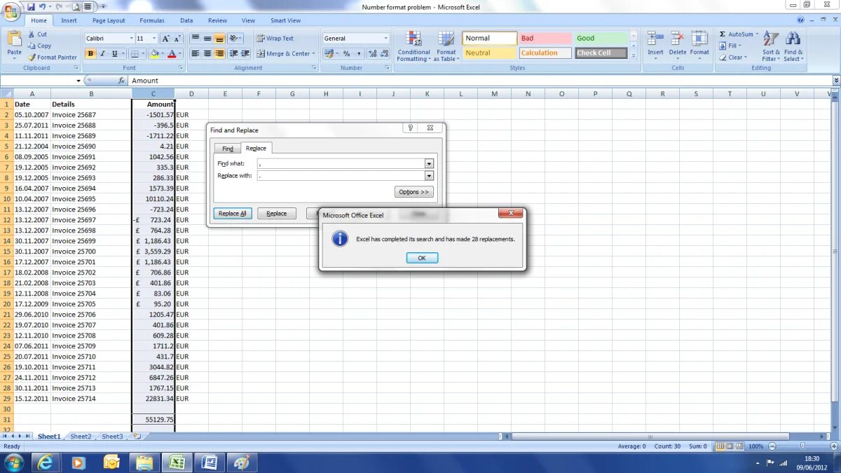Open Conditional Formatting menu
Viewport: 841px width, 473px height.
click(x=413, y=46)
